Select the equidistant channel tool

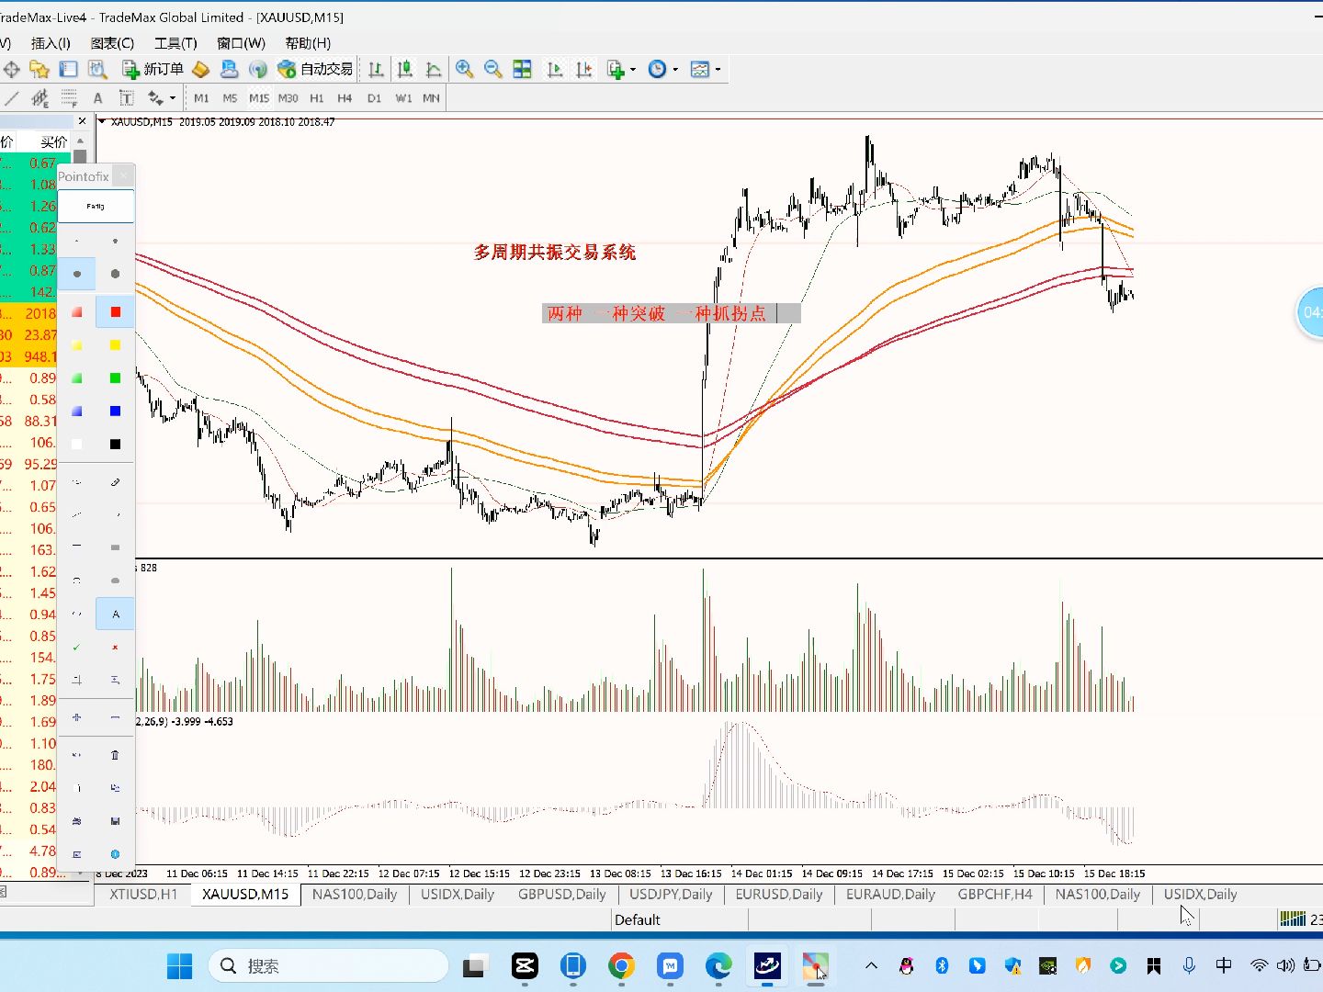(40, 97)
